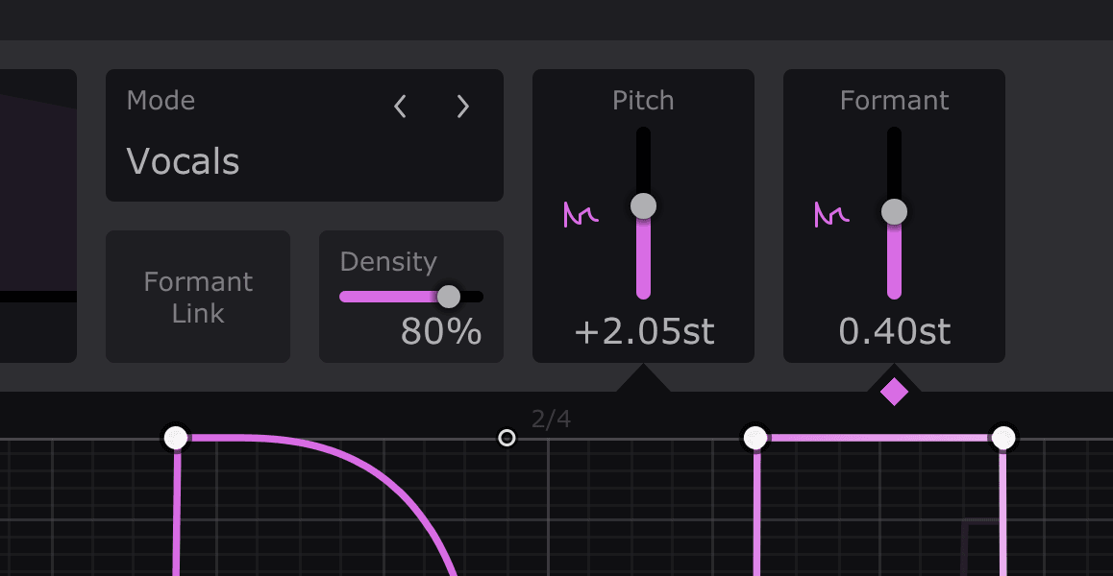Select the envelope node below Pitch panel

pos(755,438)
